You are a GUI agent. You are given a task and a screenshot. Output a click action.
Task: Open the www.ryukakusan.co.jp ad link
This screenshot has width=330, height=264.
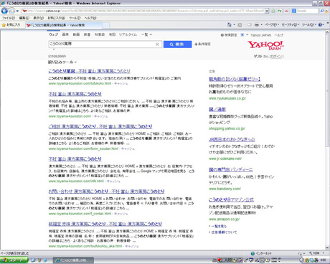point(227,98)
